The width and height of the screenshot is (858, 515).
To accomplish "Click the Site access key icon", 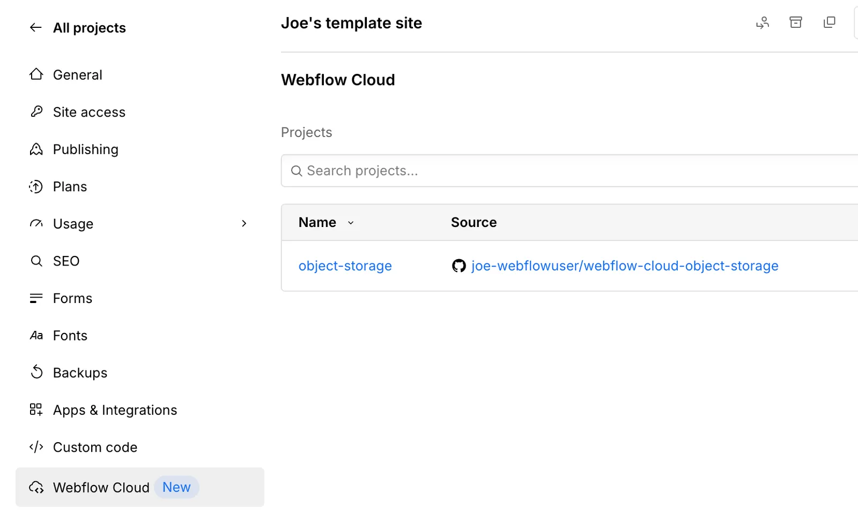I will coord(36,111).
